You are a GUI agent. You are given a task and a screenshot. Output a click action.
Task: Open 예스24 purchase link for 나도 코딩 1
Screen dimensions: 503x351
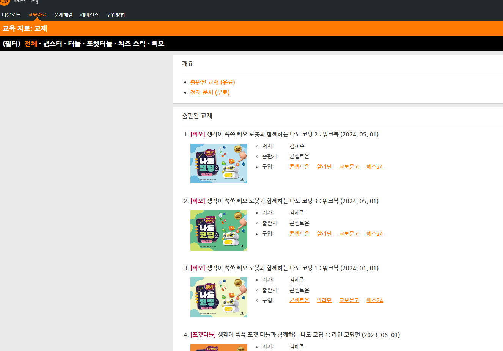pyautogui.click(x=374, y=300)
